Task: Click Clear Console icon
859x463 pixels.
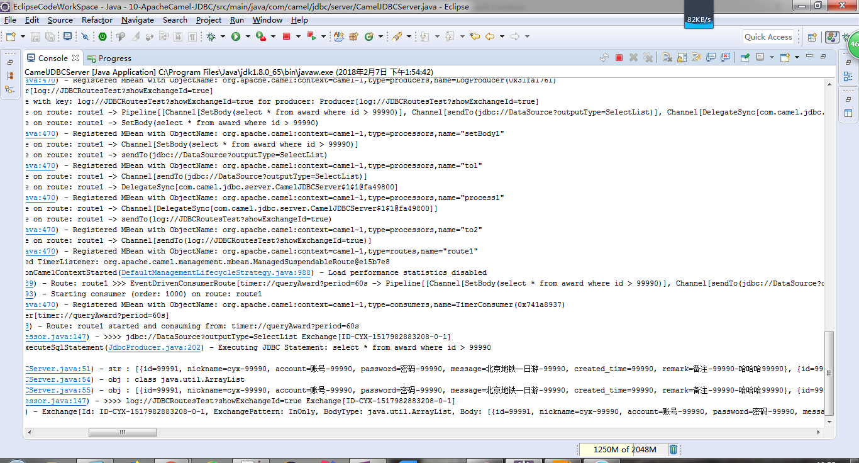Action: tap(666, 57)
